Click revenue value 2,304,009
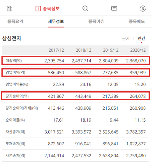Image resolution: width=155 pixels, height=164 pixels. (x=109, y=61)
